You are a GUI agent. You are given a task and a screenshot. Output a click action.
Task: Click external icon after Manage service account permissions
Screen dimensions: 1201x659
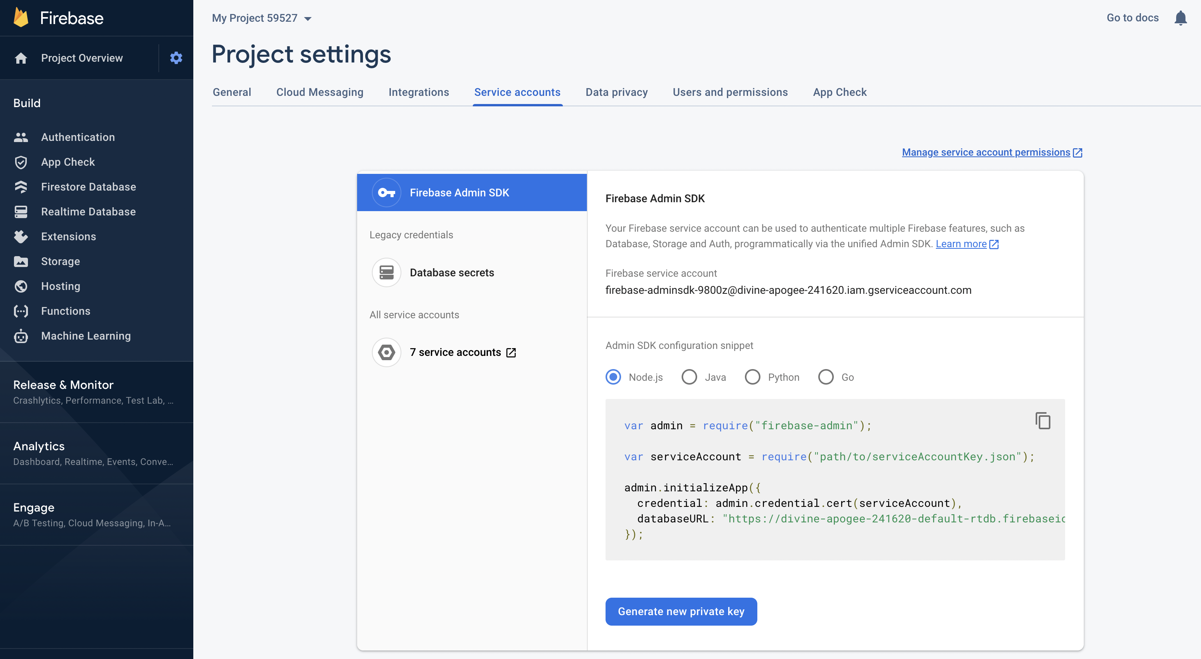(1077, 153)
